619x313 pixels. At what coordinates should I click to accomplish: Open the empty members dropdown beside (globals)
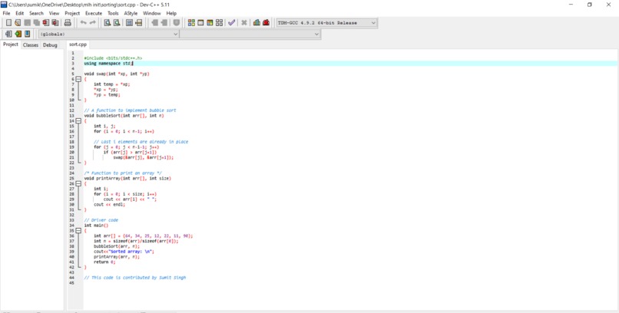pyautogui.click(x=250, y=35)
